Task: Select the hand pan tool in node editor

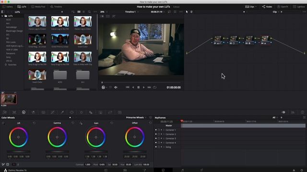Action: tap(191, 11)
